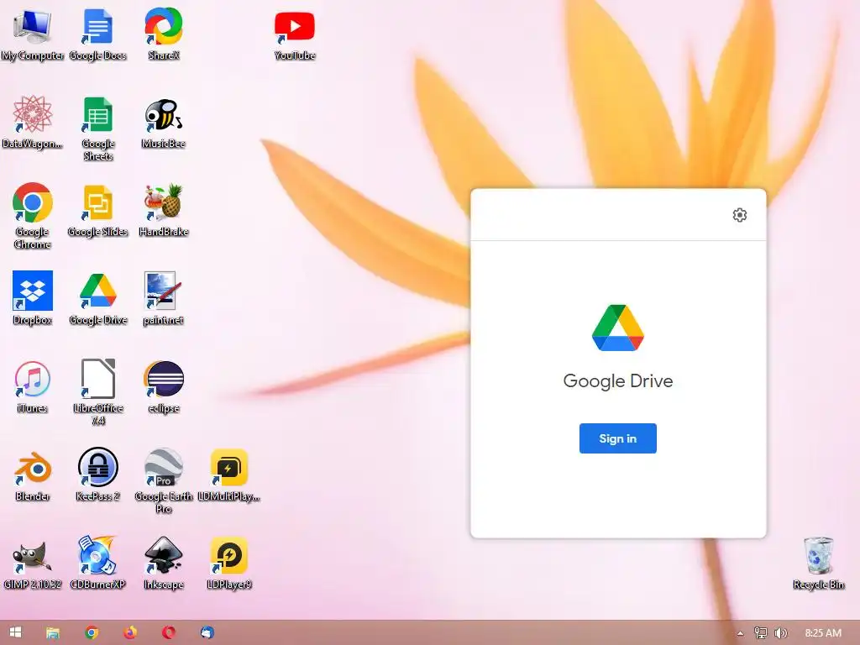Select the Google Drive desktop shortcut
This screenshot has height=645, width=860.
(97, 299)
